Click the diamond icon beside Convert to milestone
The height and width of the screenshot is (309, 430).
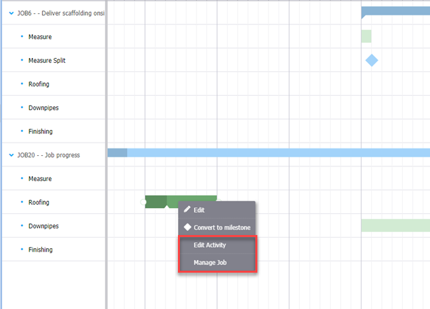tap(187, 227)
